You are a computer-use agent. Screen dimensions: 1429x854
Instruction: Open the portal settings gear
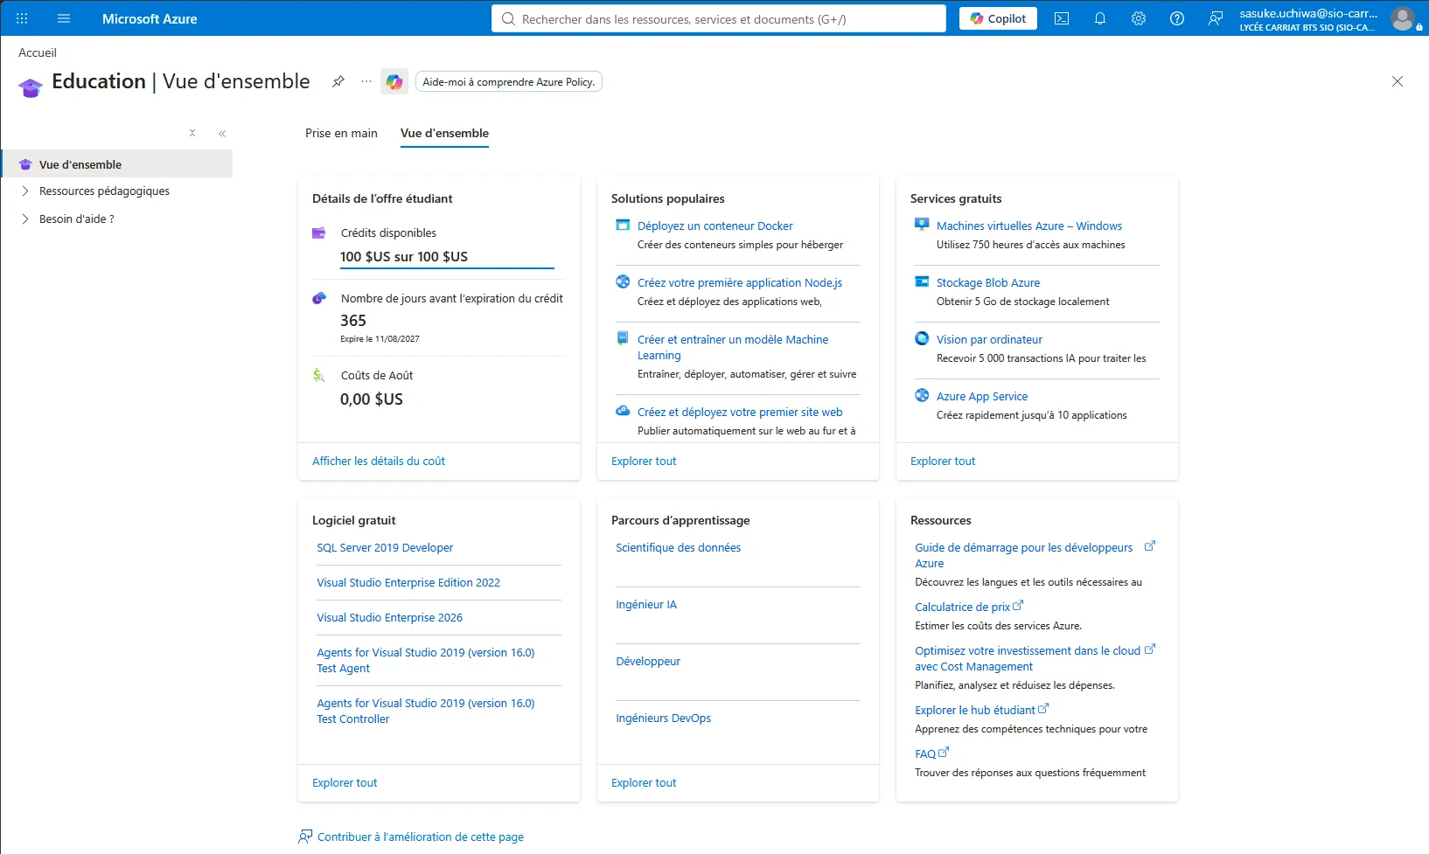click(x=1139, y=18)
